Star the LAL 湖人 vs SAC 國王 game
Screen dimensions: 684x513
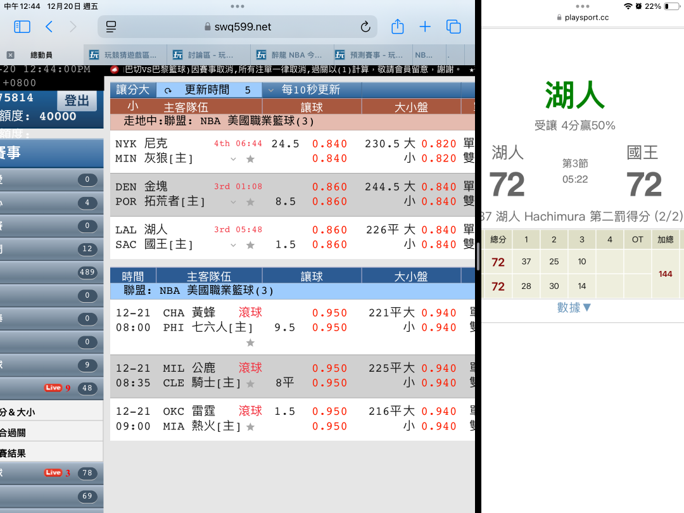click(250, 245)
